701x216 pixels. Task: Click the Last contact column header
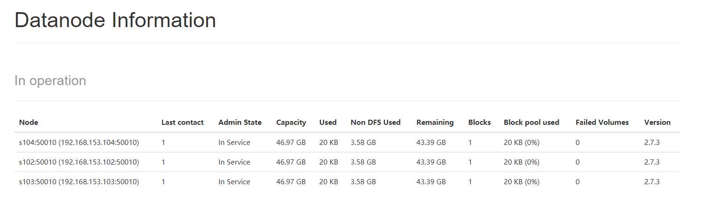tap(183, 122)
